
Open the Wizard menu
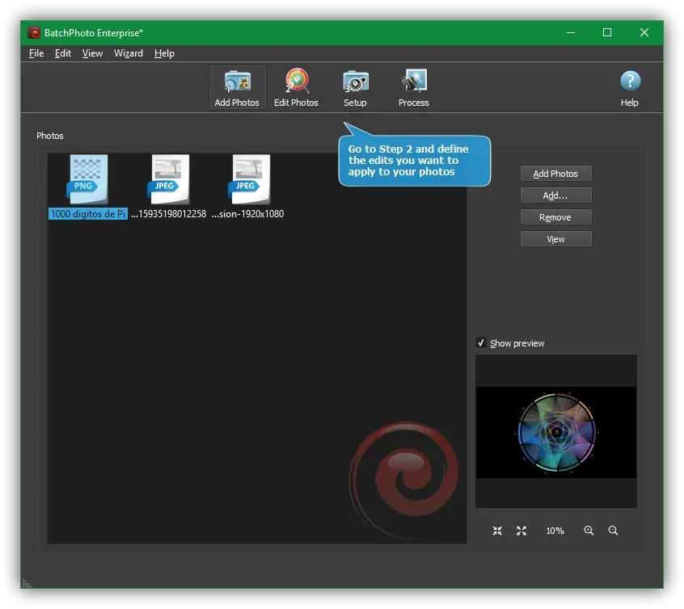coord(129,53)
